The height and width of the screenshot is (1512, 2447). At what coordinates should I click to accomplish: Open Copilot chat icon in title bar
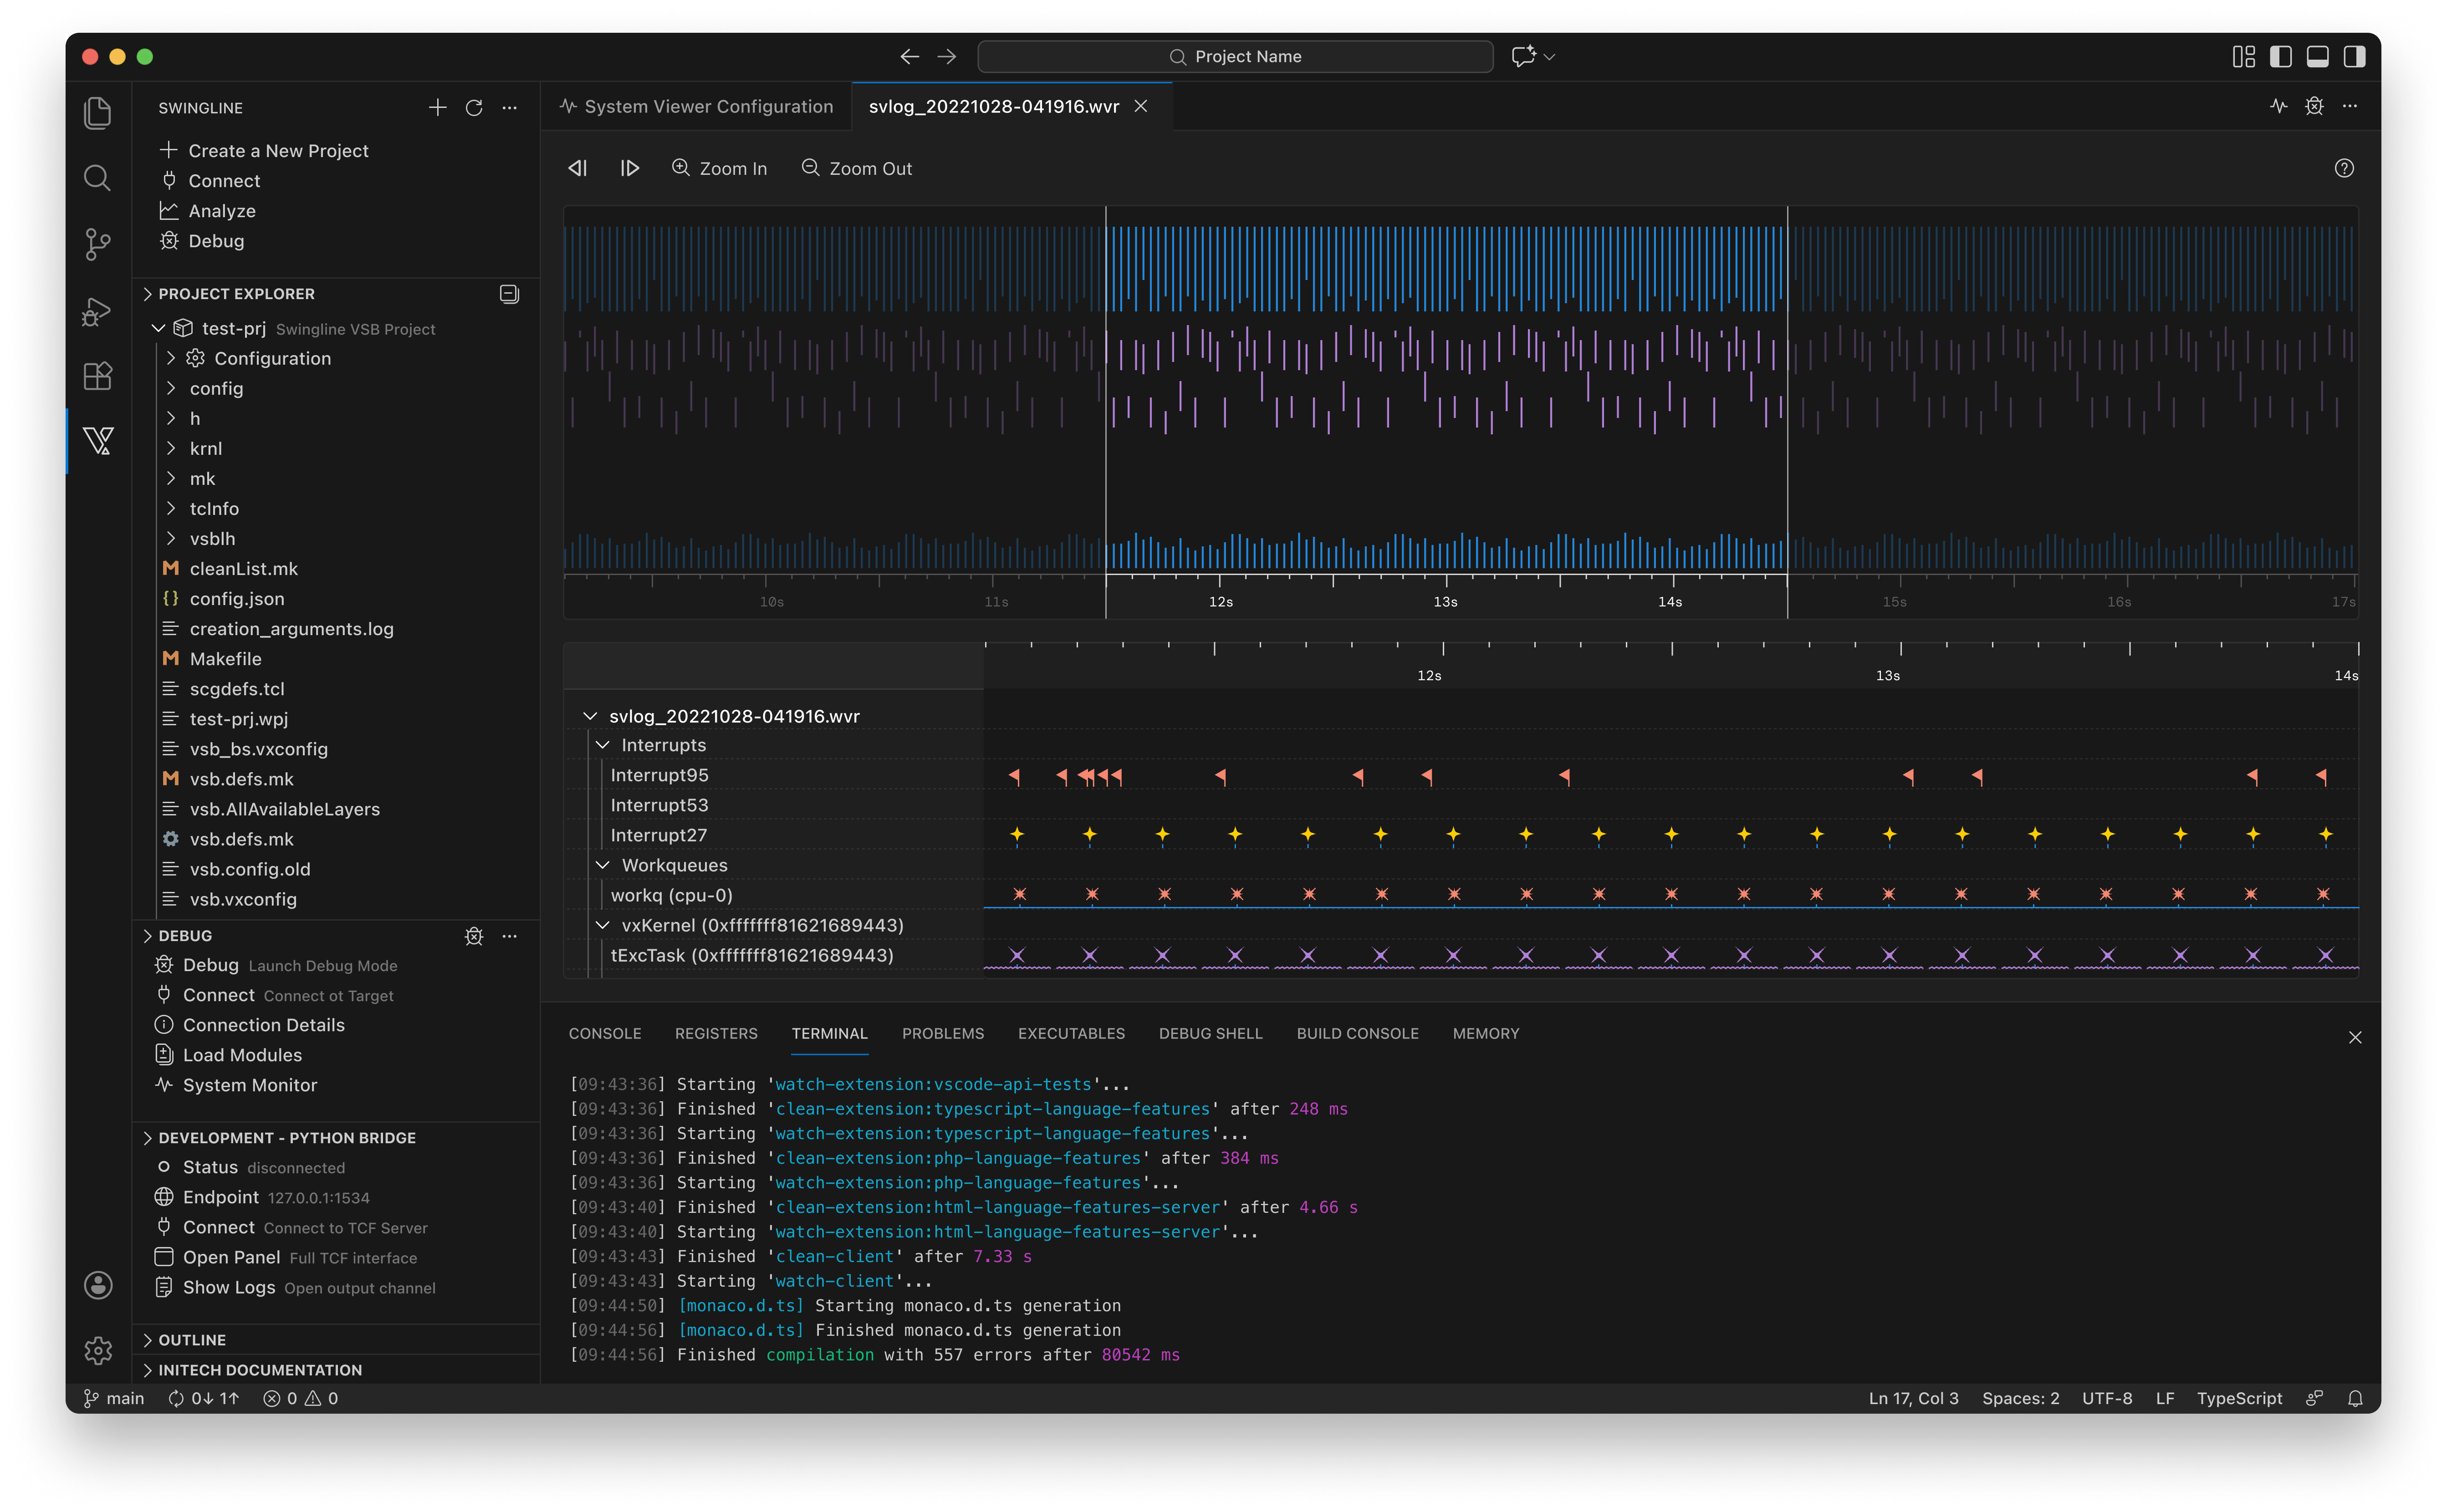1524,56
